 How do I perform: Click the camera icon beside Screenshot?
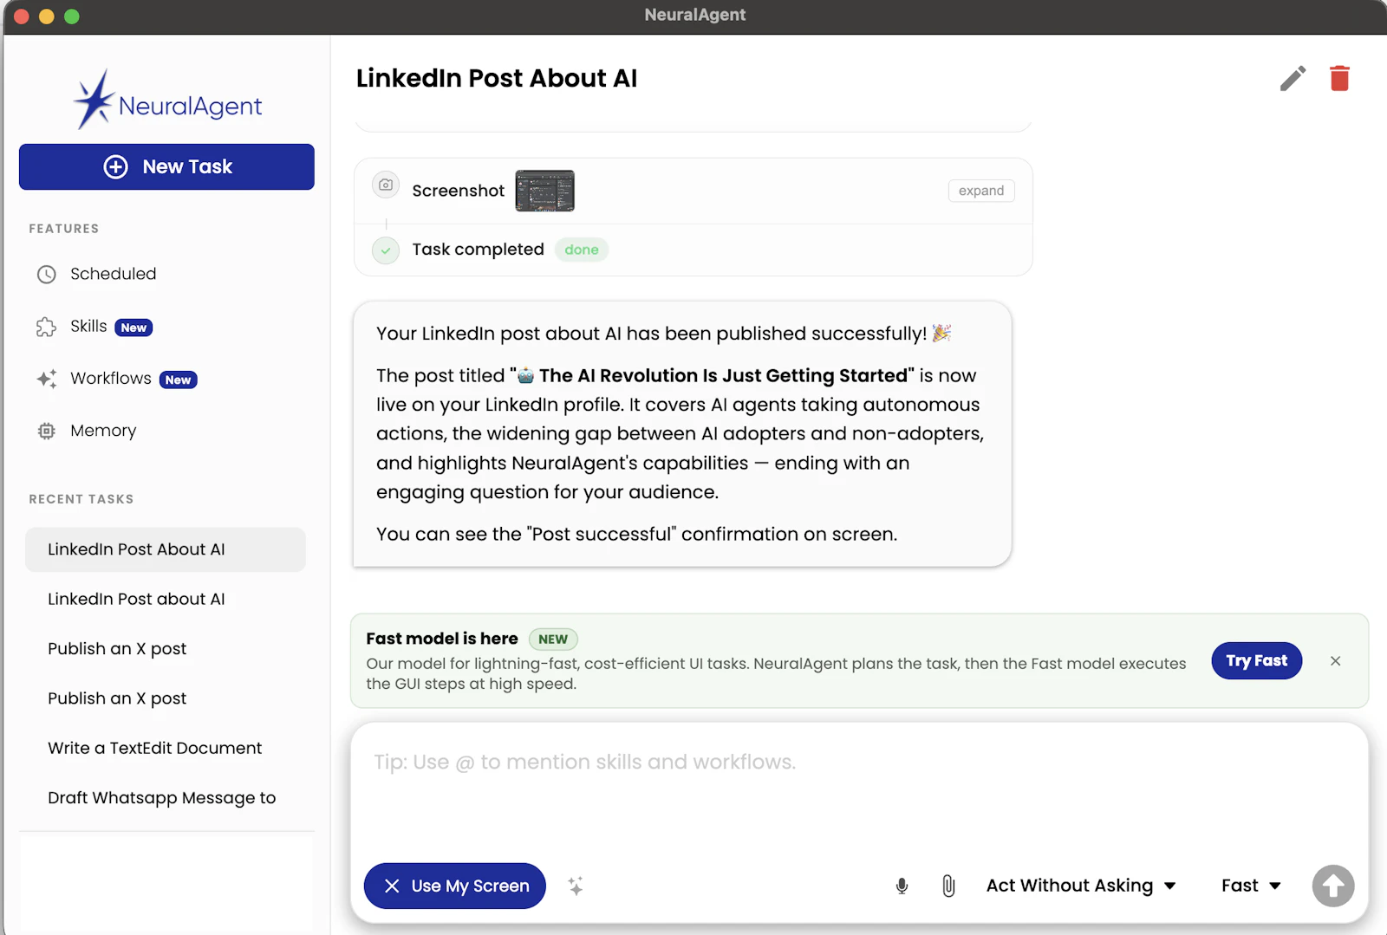[x=386, y=185]
